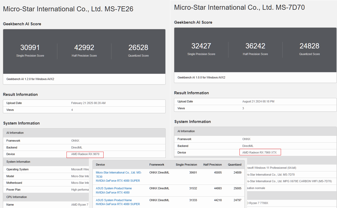Sort the comparison table by Single Precision
Image resolution: width=337 pixels, height=208 pixels.
tap(186, 165)
